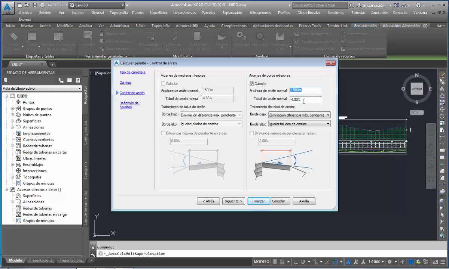Click the Anchura de arcén normal 1.500m field
This screenshot has height=269, width=449.
click(306, 90)
